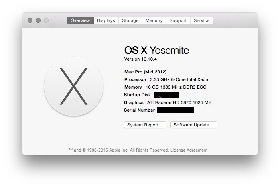
Task: Switch to the Overview tab
Action: (x=80, y=20)
